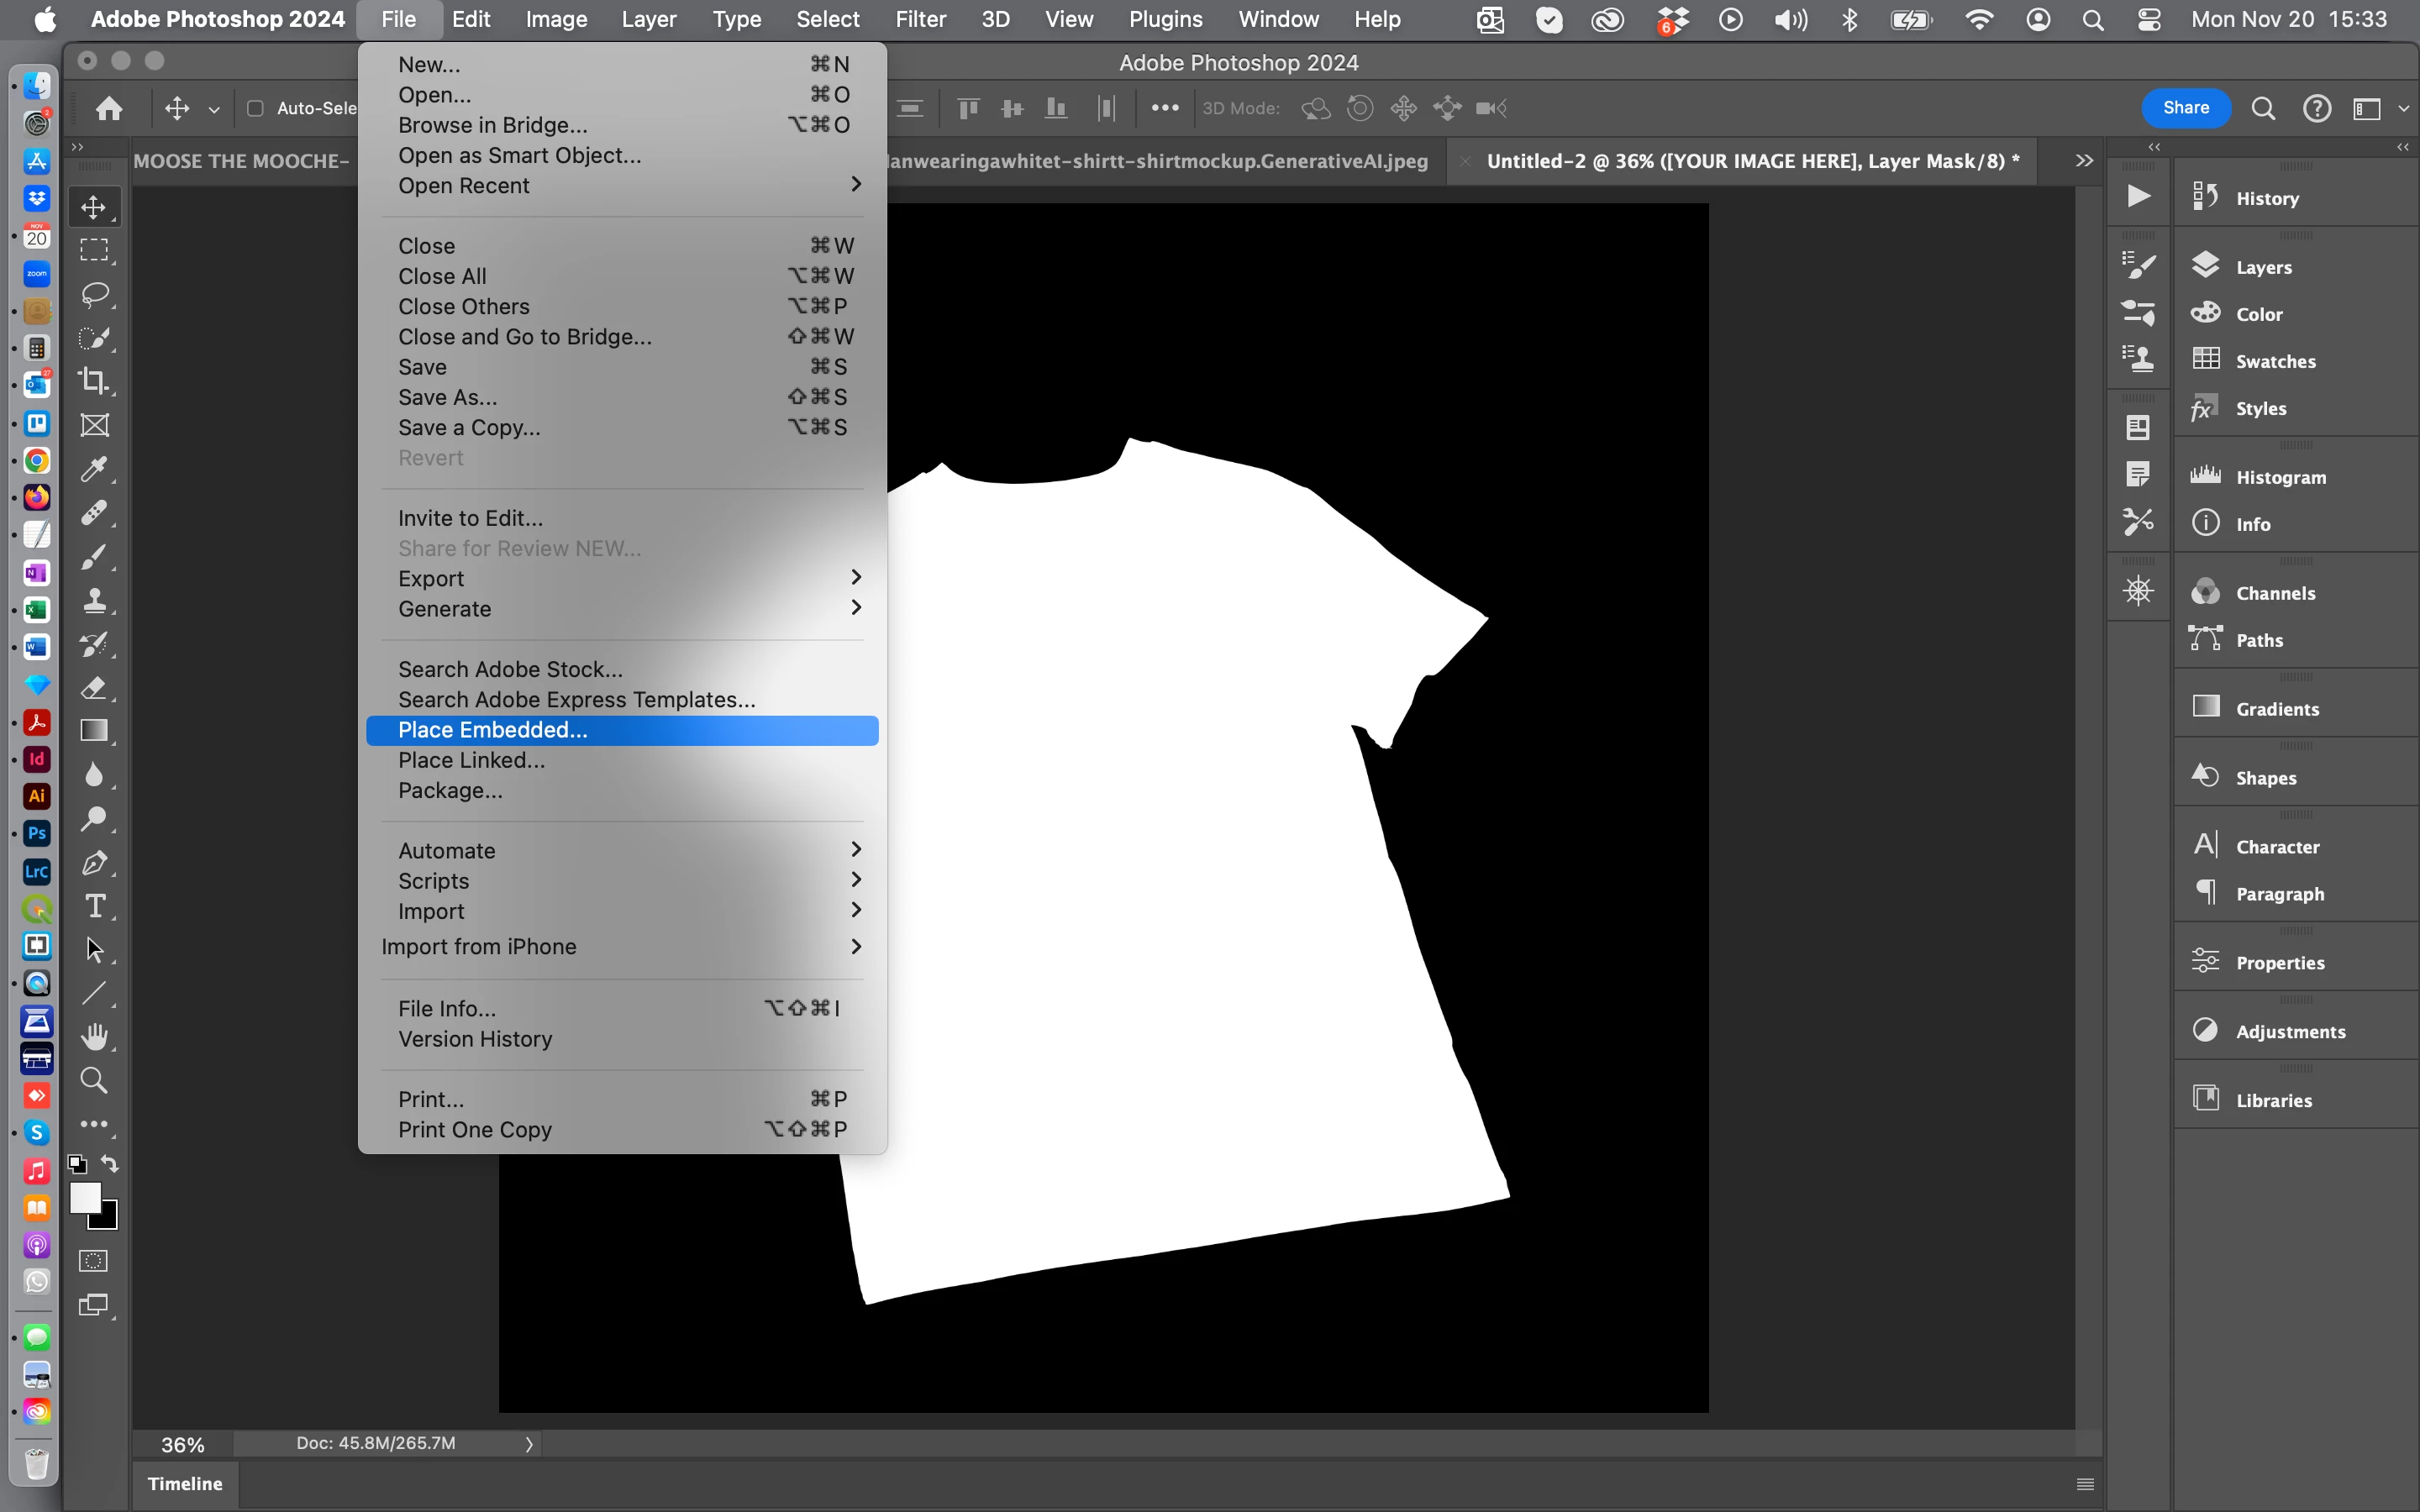
Task: Select the Hand tool
Action: 94,1037
